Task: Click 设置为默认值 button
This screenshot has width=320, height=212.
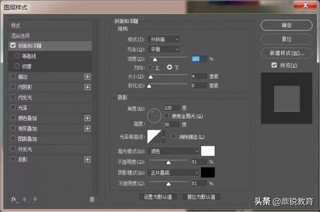Action: 158,197
